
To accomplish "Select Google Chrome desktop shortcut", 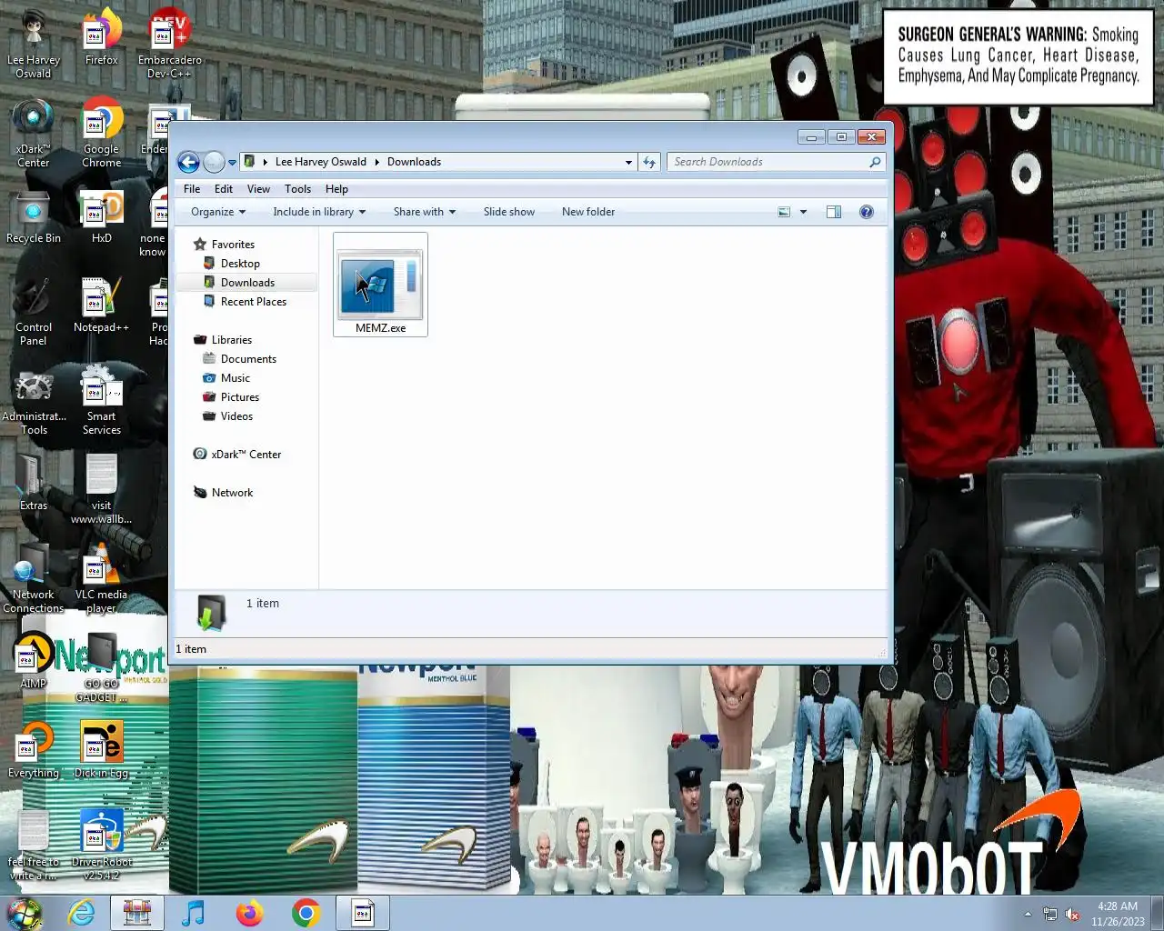I will pos(102,135).
